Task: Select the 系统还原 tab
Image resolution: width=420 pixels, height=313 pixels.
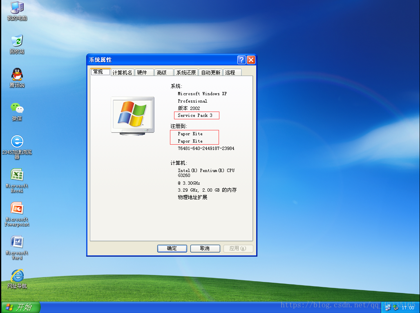Action: (186, 72)
